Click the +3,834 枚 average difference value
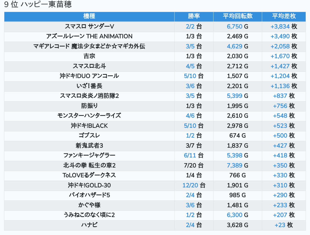This screenshot has height=235, width=310. (x=284, y=26)
